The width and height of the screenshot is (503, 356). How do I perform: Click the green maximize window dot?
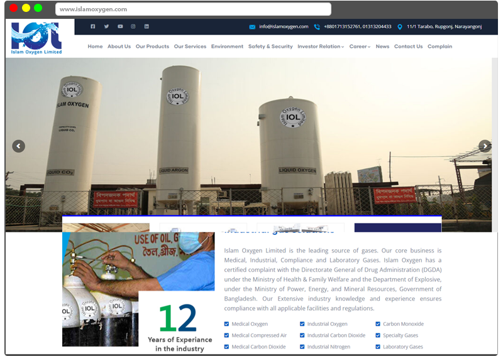(x=38, y=8)
